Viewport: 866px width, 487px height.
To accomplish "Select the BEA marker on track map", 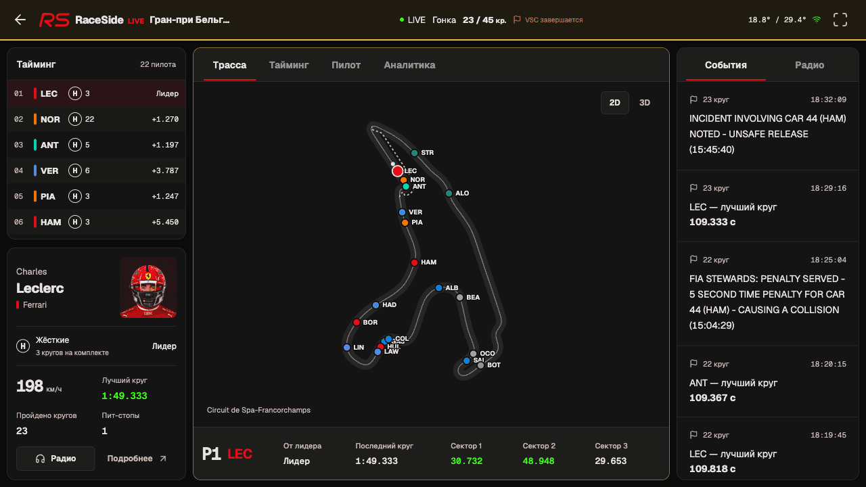I will (x=459, y=298).
